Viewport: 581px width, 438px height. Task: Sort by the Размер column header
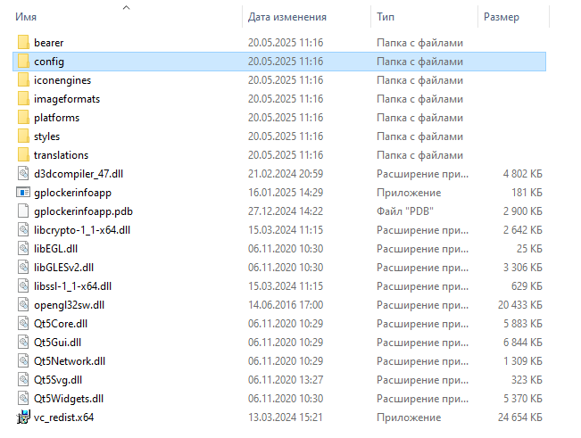tap(502, 17)
